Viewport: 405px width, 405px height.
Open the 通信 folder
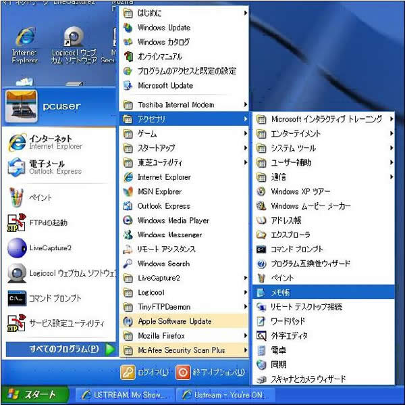click(x=323, y=177)
